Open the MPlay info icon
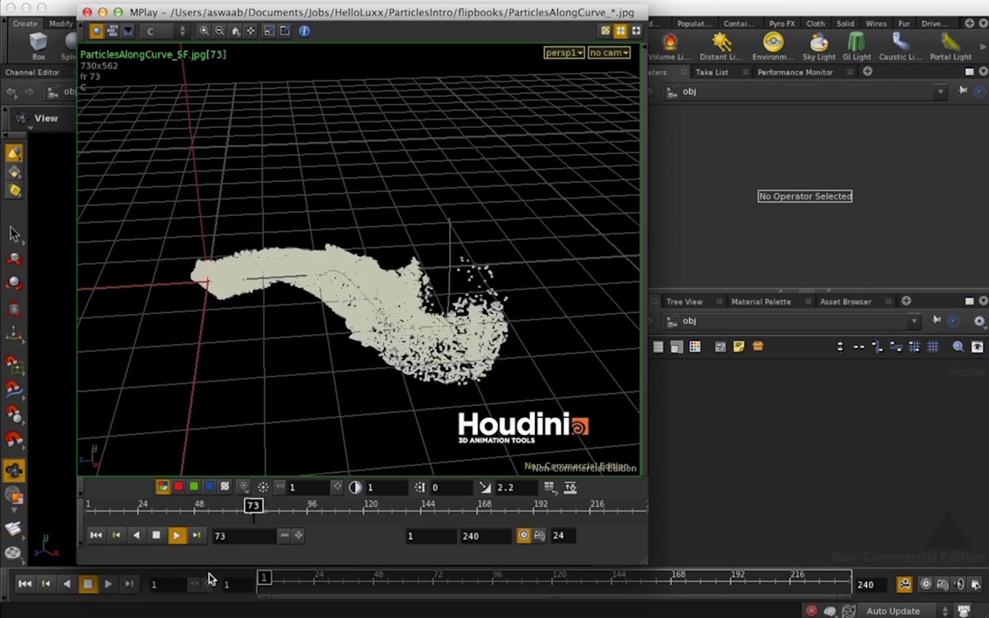The width and height of the screenshot is (989, 618). [304, 31]
